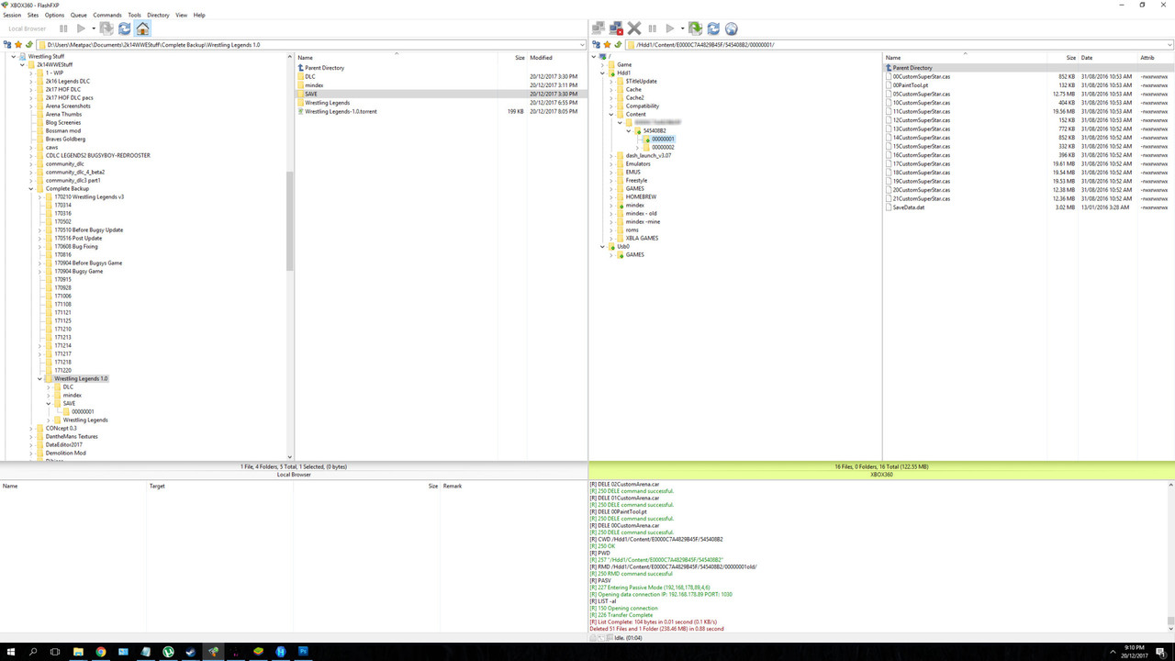Select SaveData.dat in remote list
This screenshot has width=1175, height=661.
point(909,207)
